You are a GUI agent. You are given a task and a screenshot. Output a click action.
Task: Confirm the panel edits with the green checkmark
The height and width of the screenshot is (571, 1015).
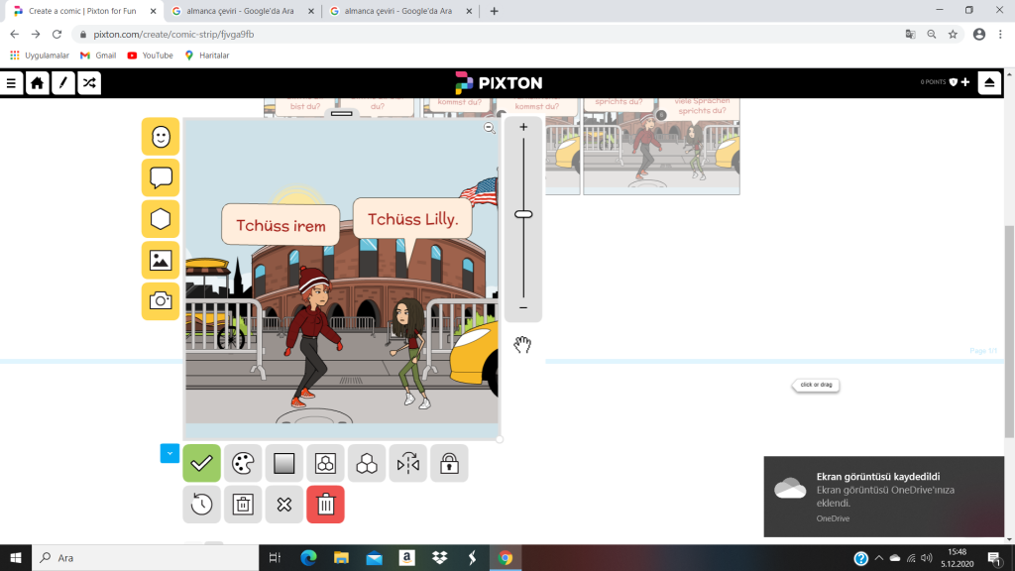pyautogui.click(x=201, y=463)
